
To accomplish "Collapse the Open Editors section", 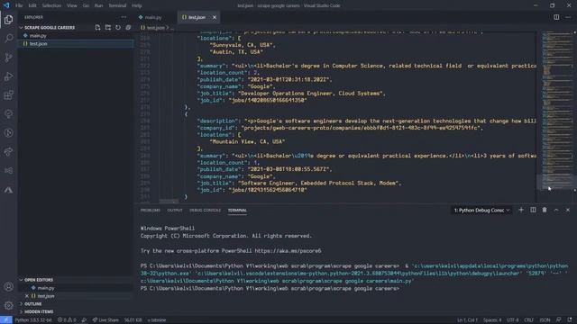I will 76,280.
